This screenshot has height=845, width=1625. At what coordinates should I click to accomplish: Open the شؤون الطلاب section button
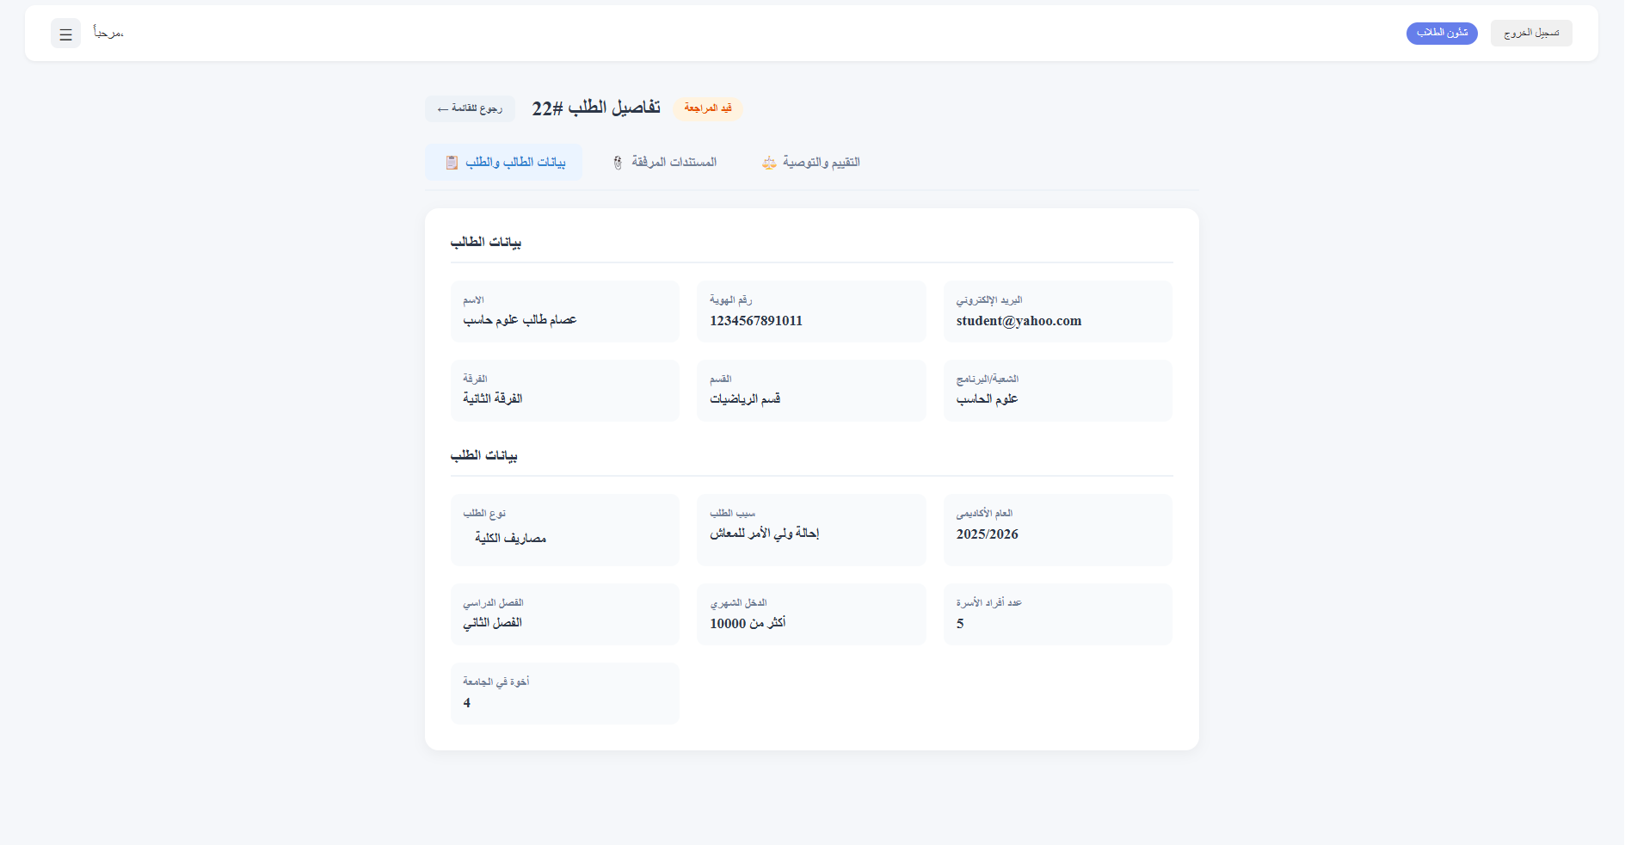click(1442, 33)
